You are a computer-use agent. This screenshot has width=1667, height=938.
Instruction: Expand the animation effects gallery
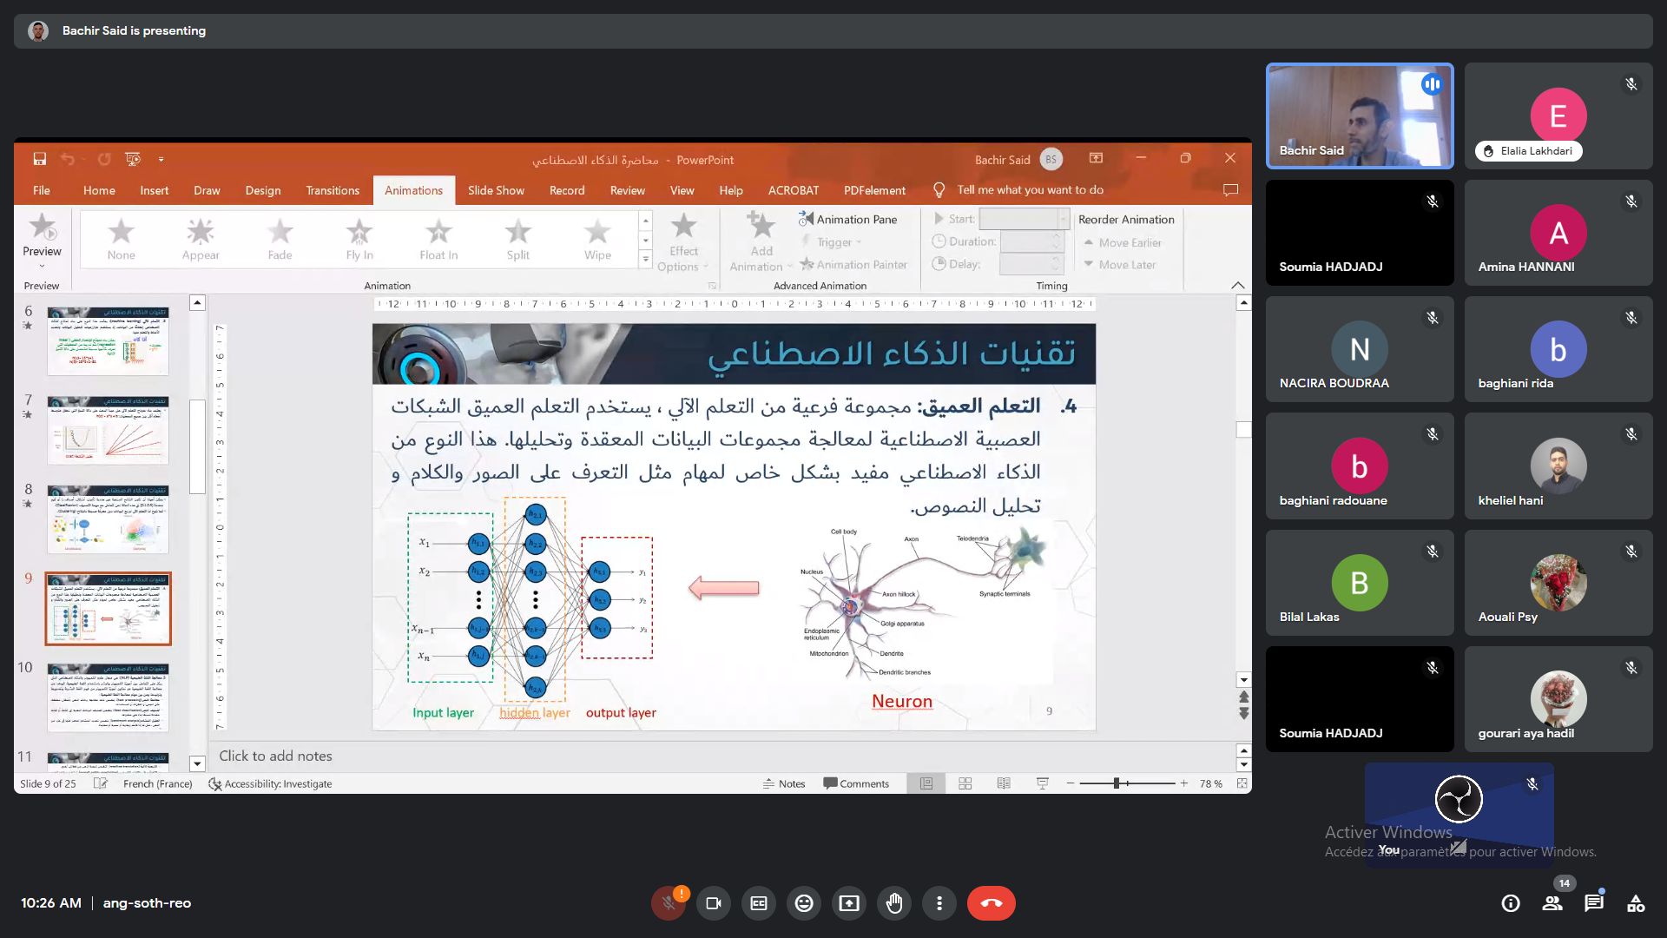[x=645, y=259]
